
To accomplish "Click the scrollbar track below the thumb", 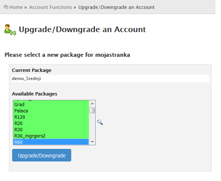I will click(92, 126).
